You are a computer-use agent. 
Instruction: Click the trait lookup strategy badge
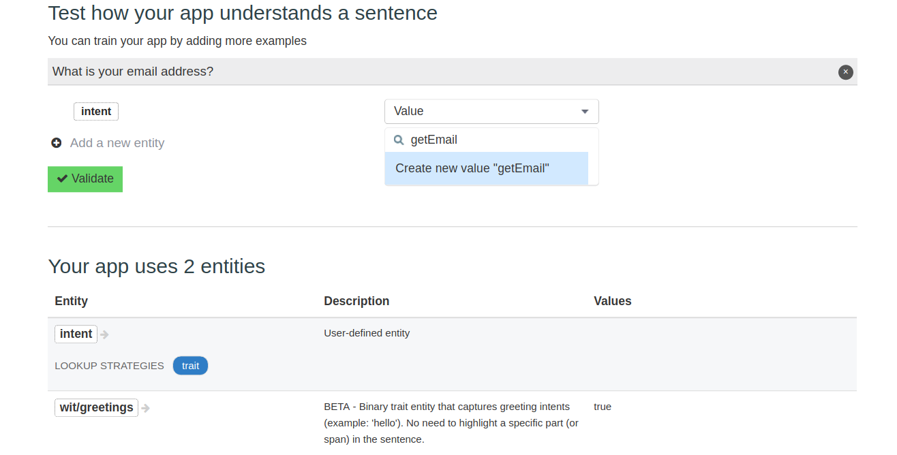click(190, 366)
